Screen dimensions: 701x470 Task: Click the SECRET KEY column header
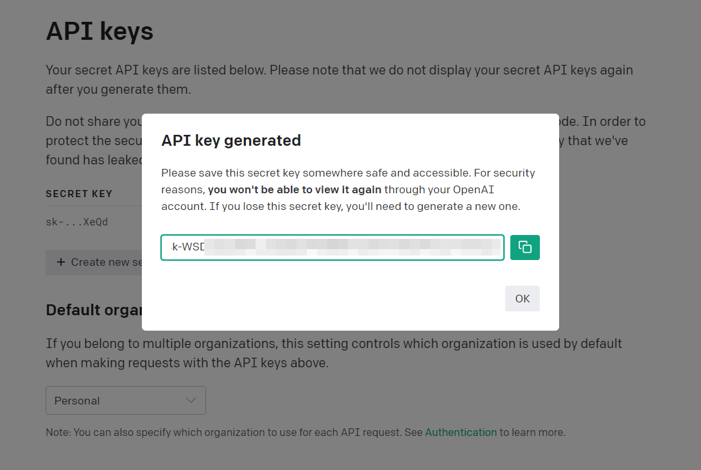click(79, 193)
